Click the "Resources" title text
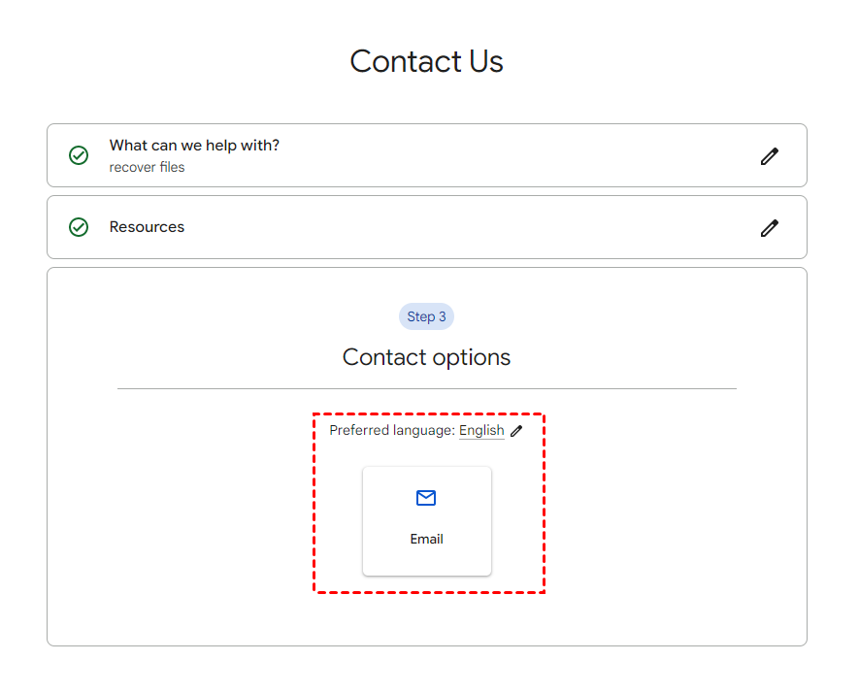Viewport: 859px width, 694px height. tap(147, 227)
